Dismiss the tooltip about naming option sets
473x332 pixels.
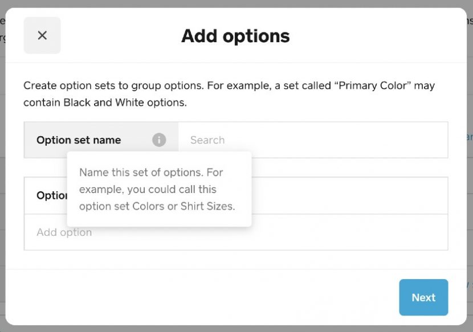(160, 189)
